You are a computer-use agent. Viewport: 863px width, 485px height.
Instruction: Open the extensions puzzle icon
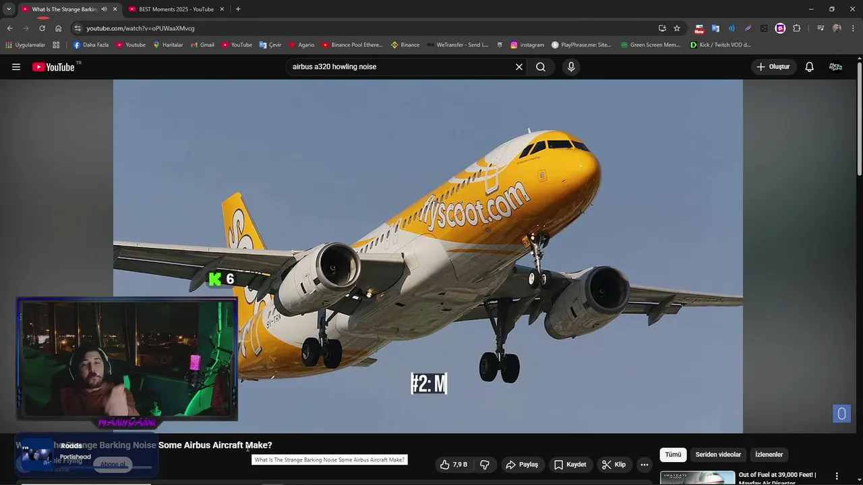797,28
